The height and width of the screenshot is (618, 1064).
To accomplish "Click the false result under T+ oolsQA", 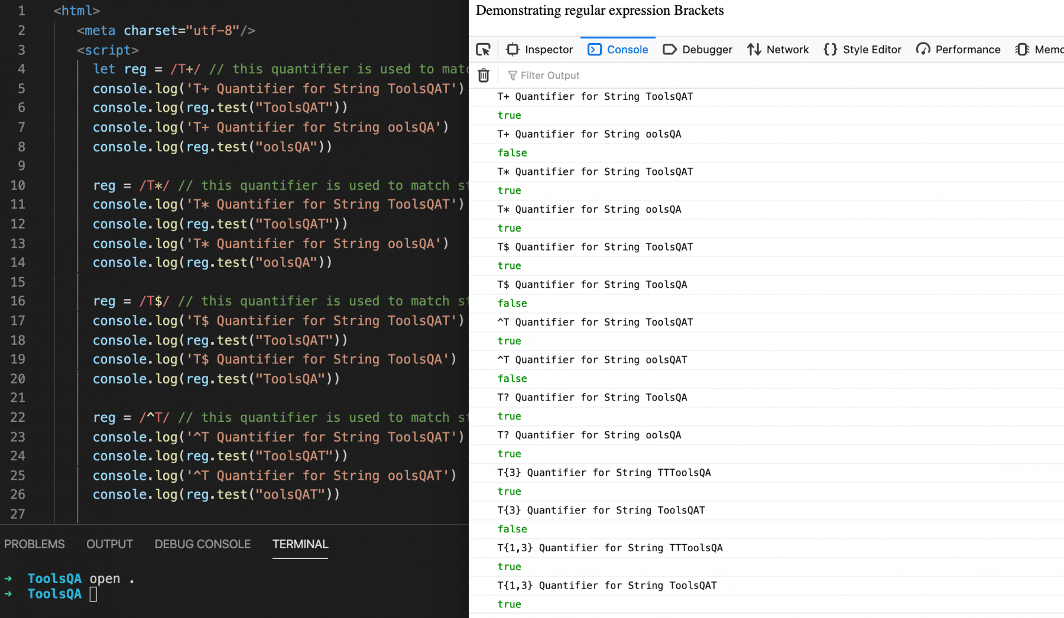I will point(512,153).
